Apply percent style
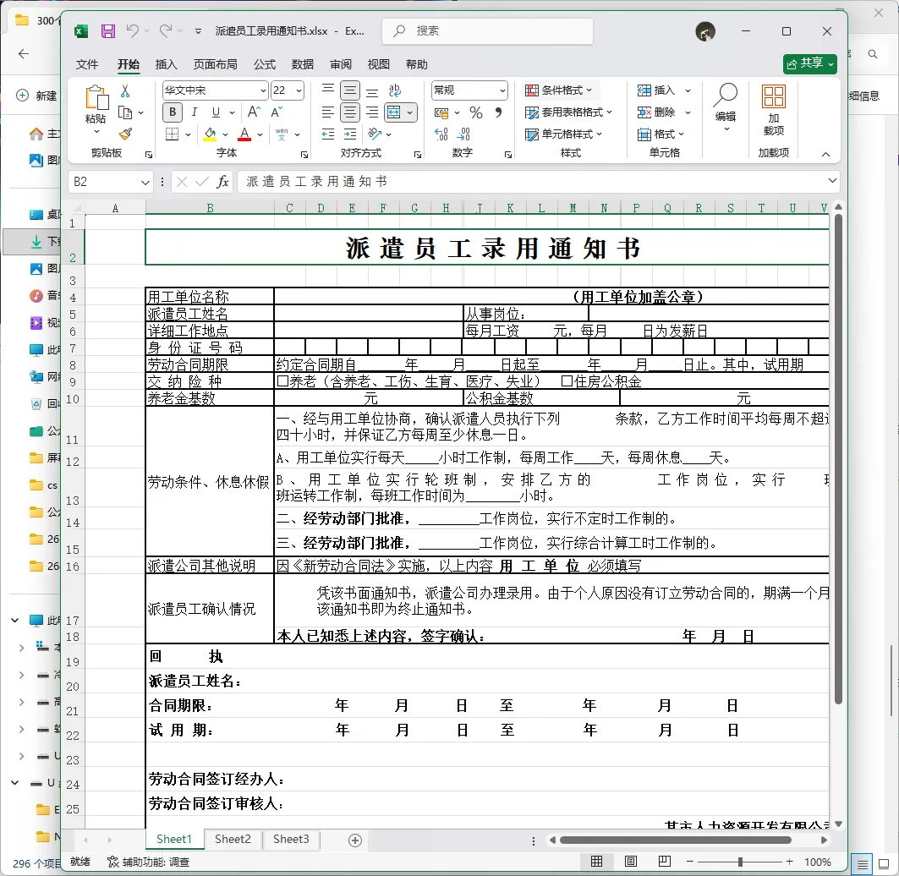Viewport: 899px width, 876px height. (476, 112)
